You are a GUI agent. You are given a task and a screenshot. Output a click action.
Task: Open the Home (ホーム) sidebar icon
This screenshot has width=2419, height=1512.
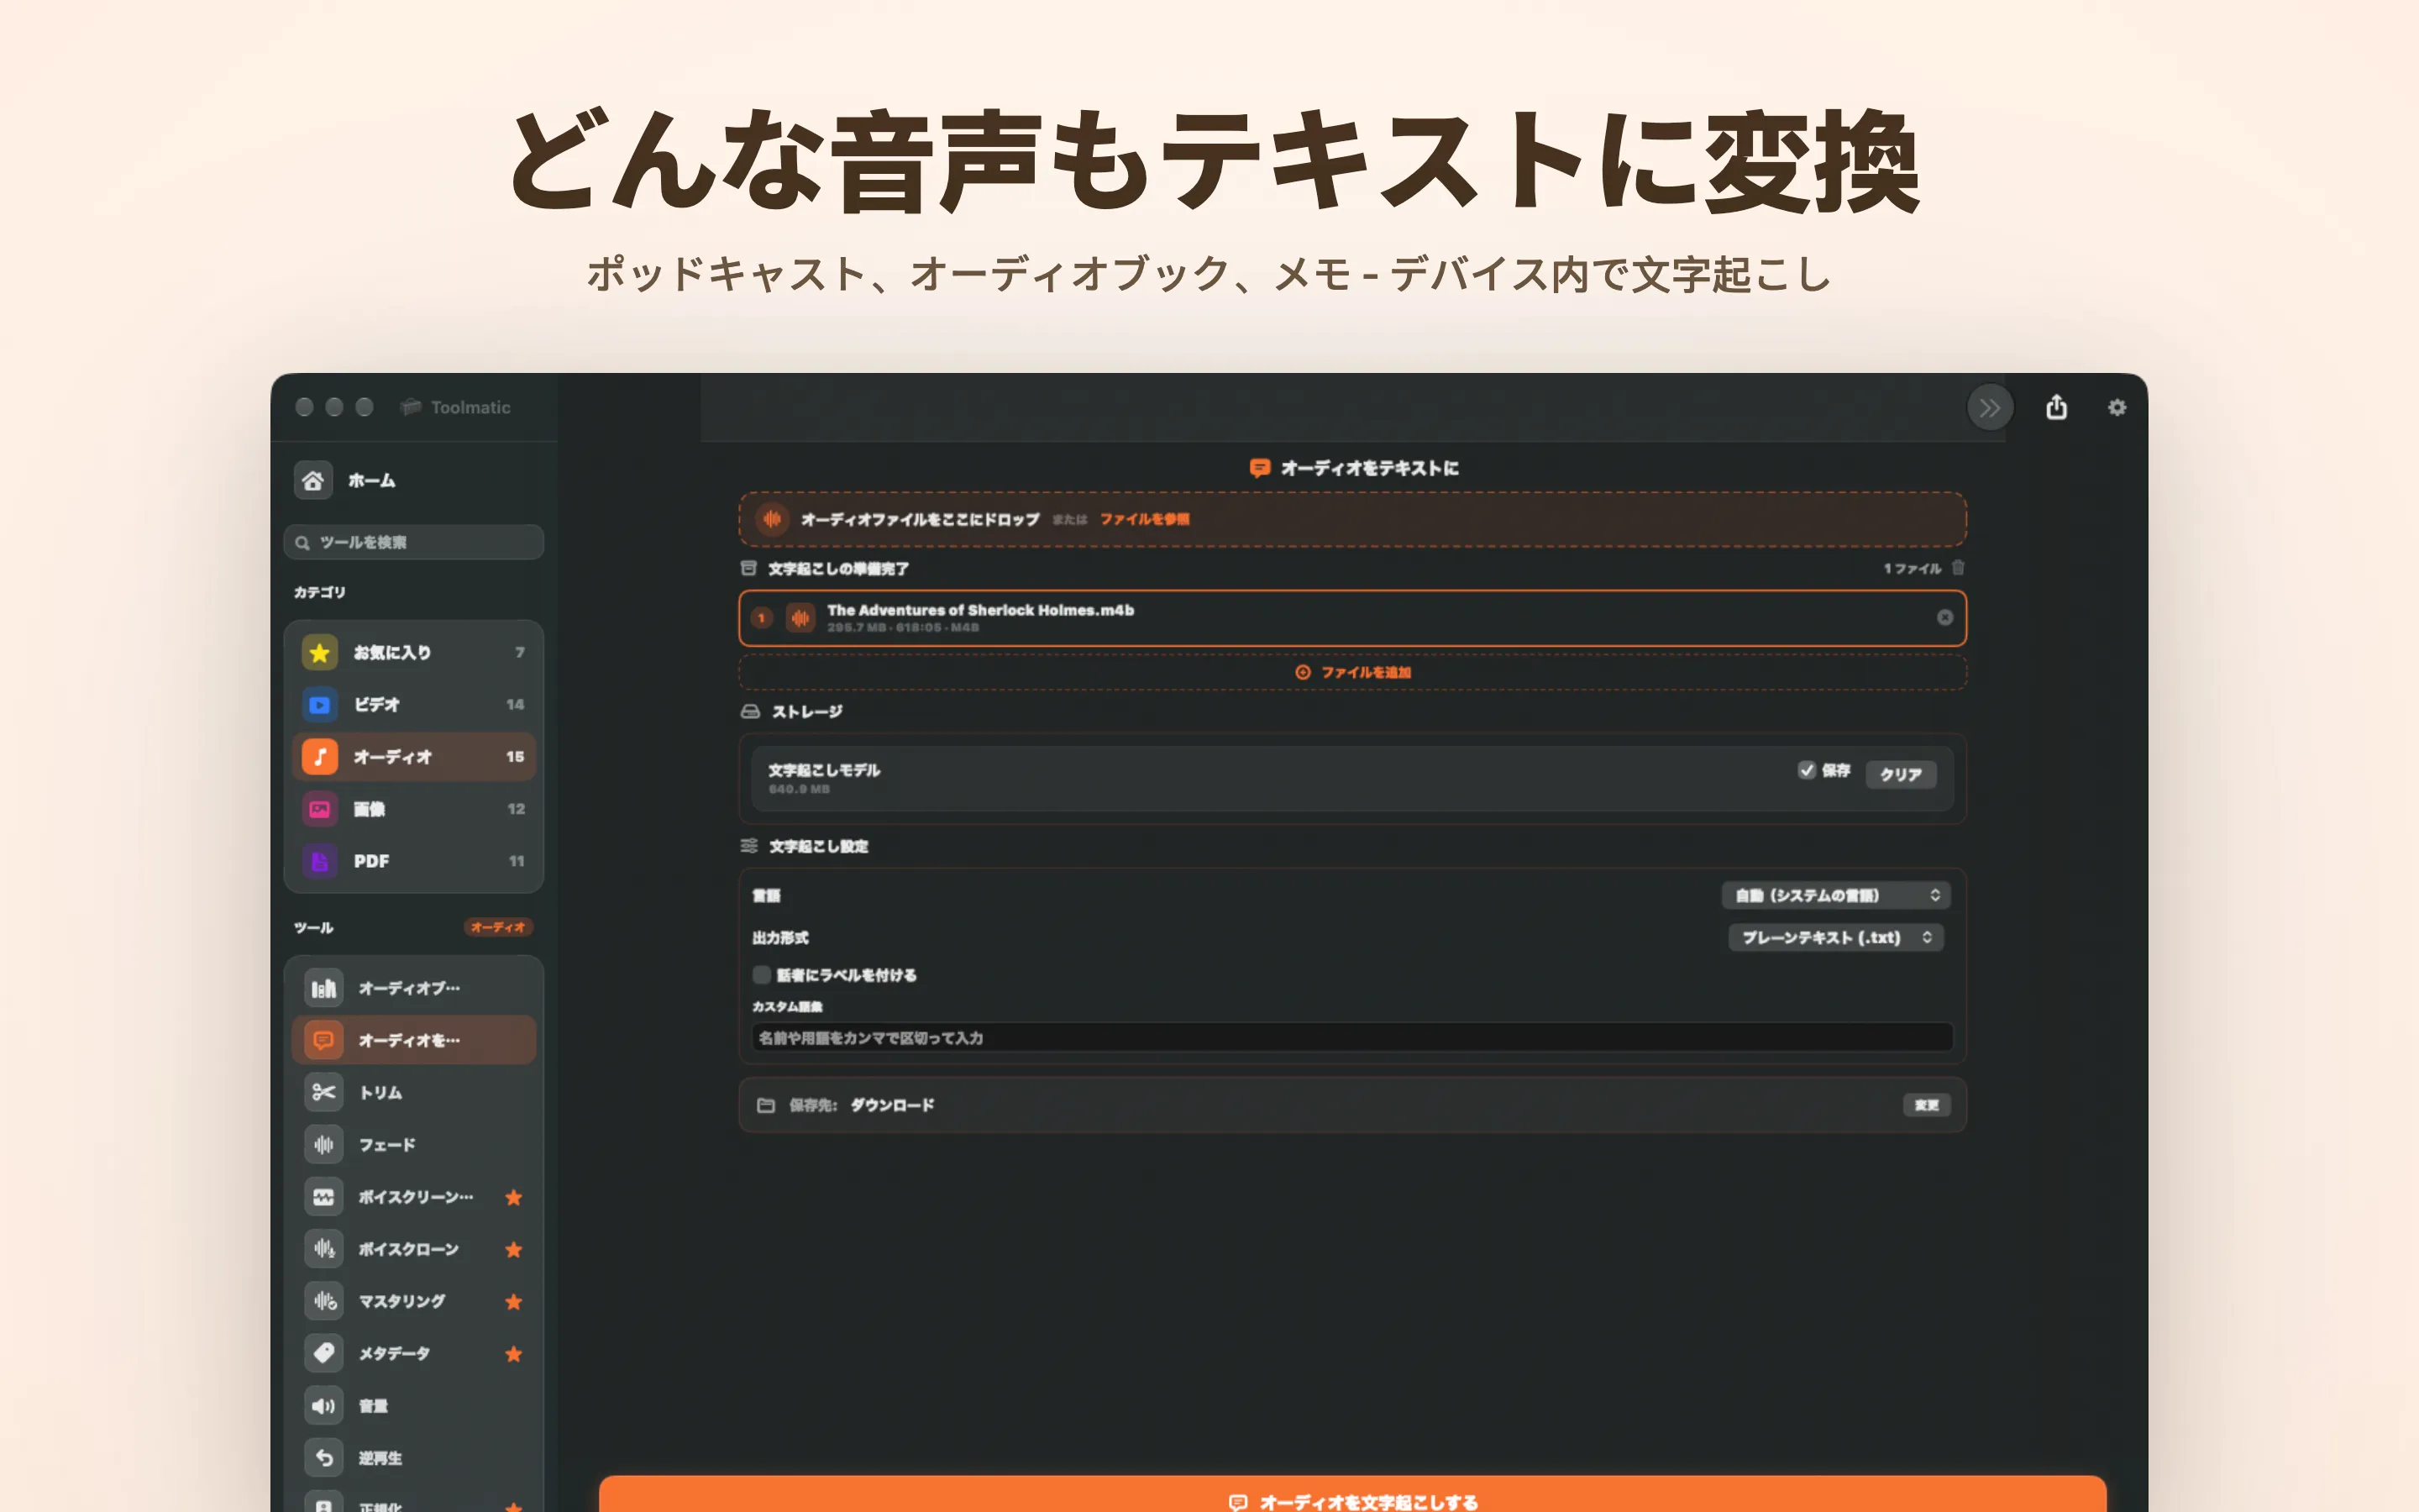[312, 481]
